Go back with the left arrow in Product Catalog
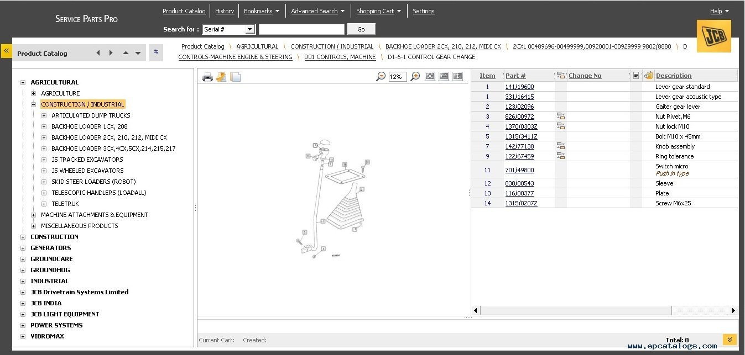This screenshot has height=355, width=745. coord(98,53)
